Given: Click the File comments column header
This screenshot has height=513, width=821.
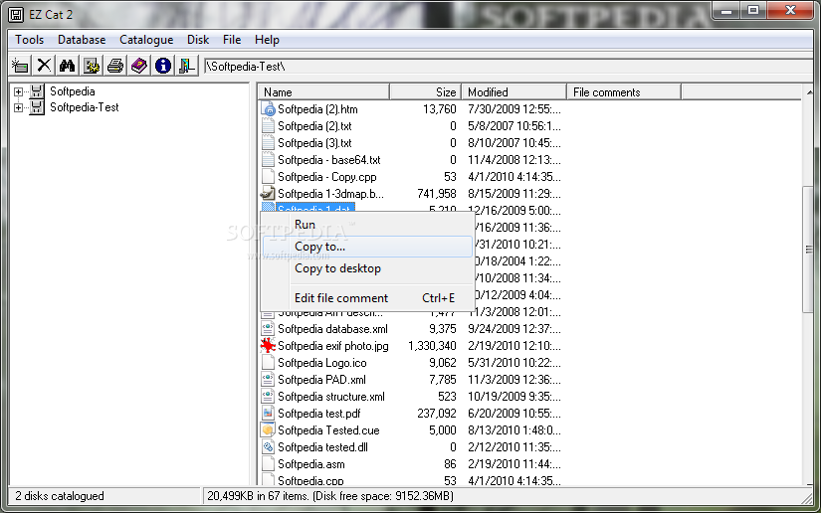Looking at the screenshot, I should click(624, 92).
